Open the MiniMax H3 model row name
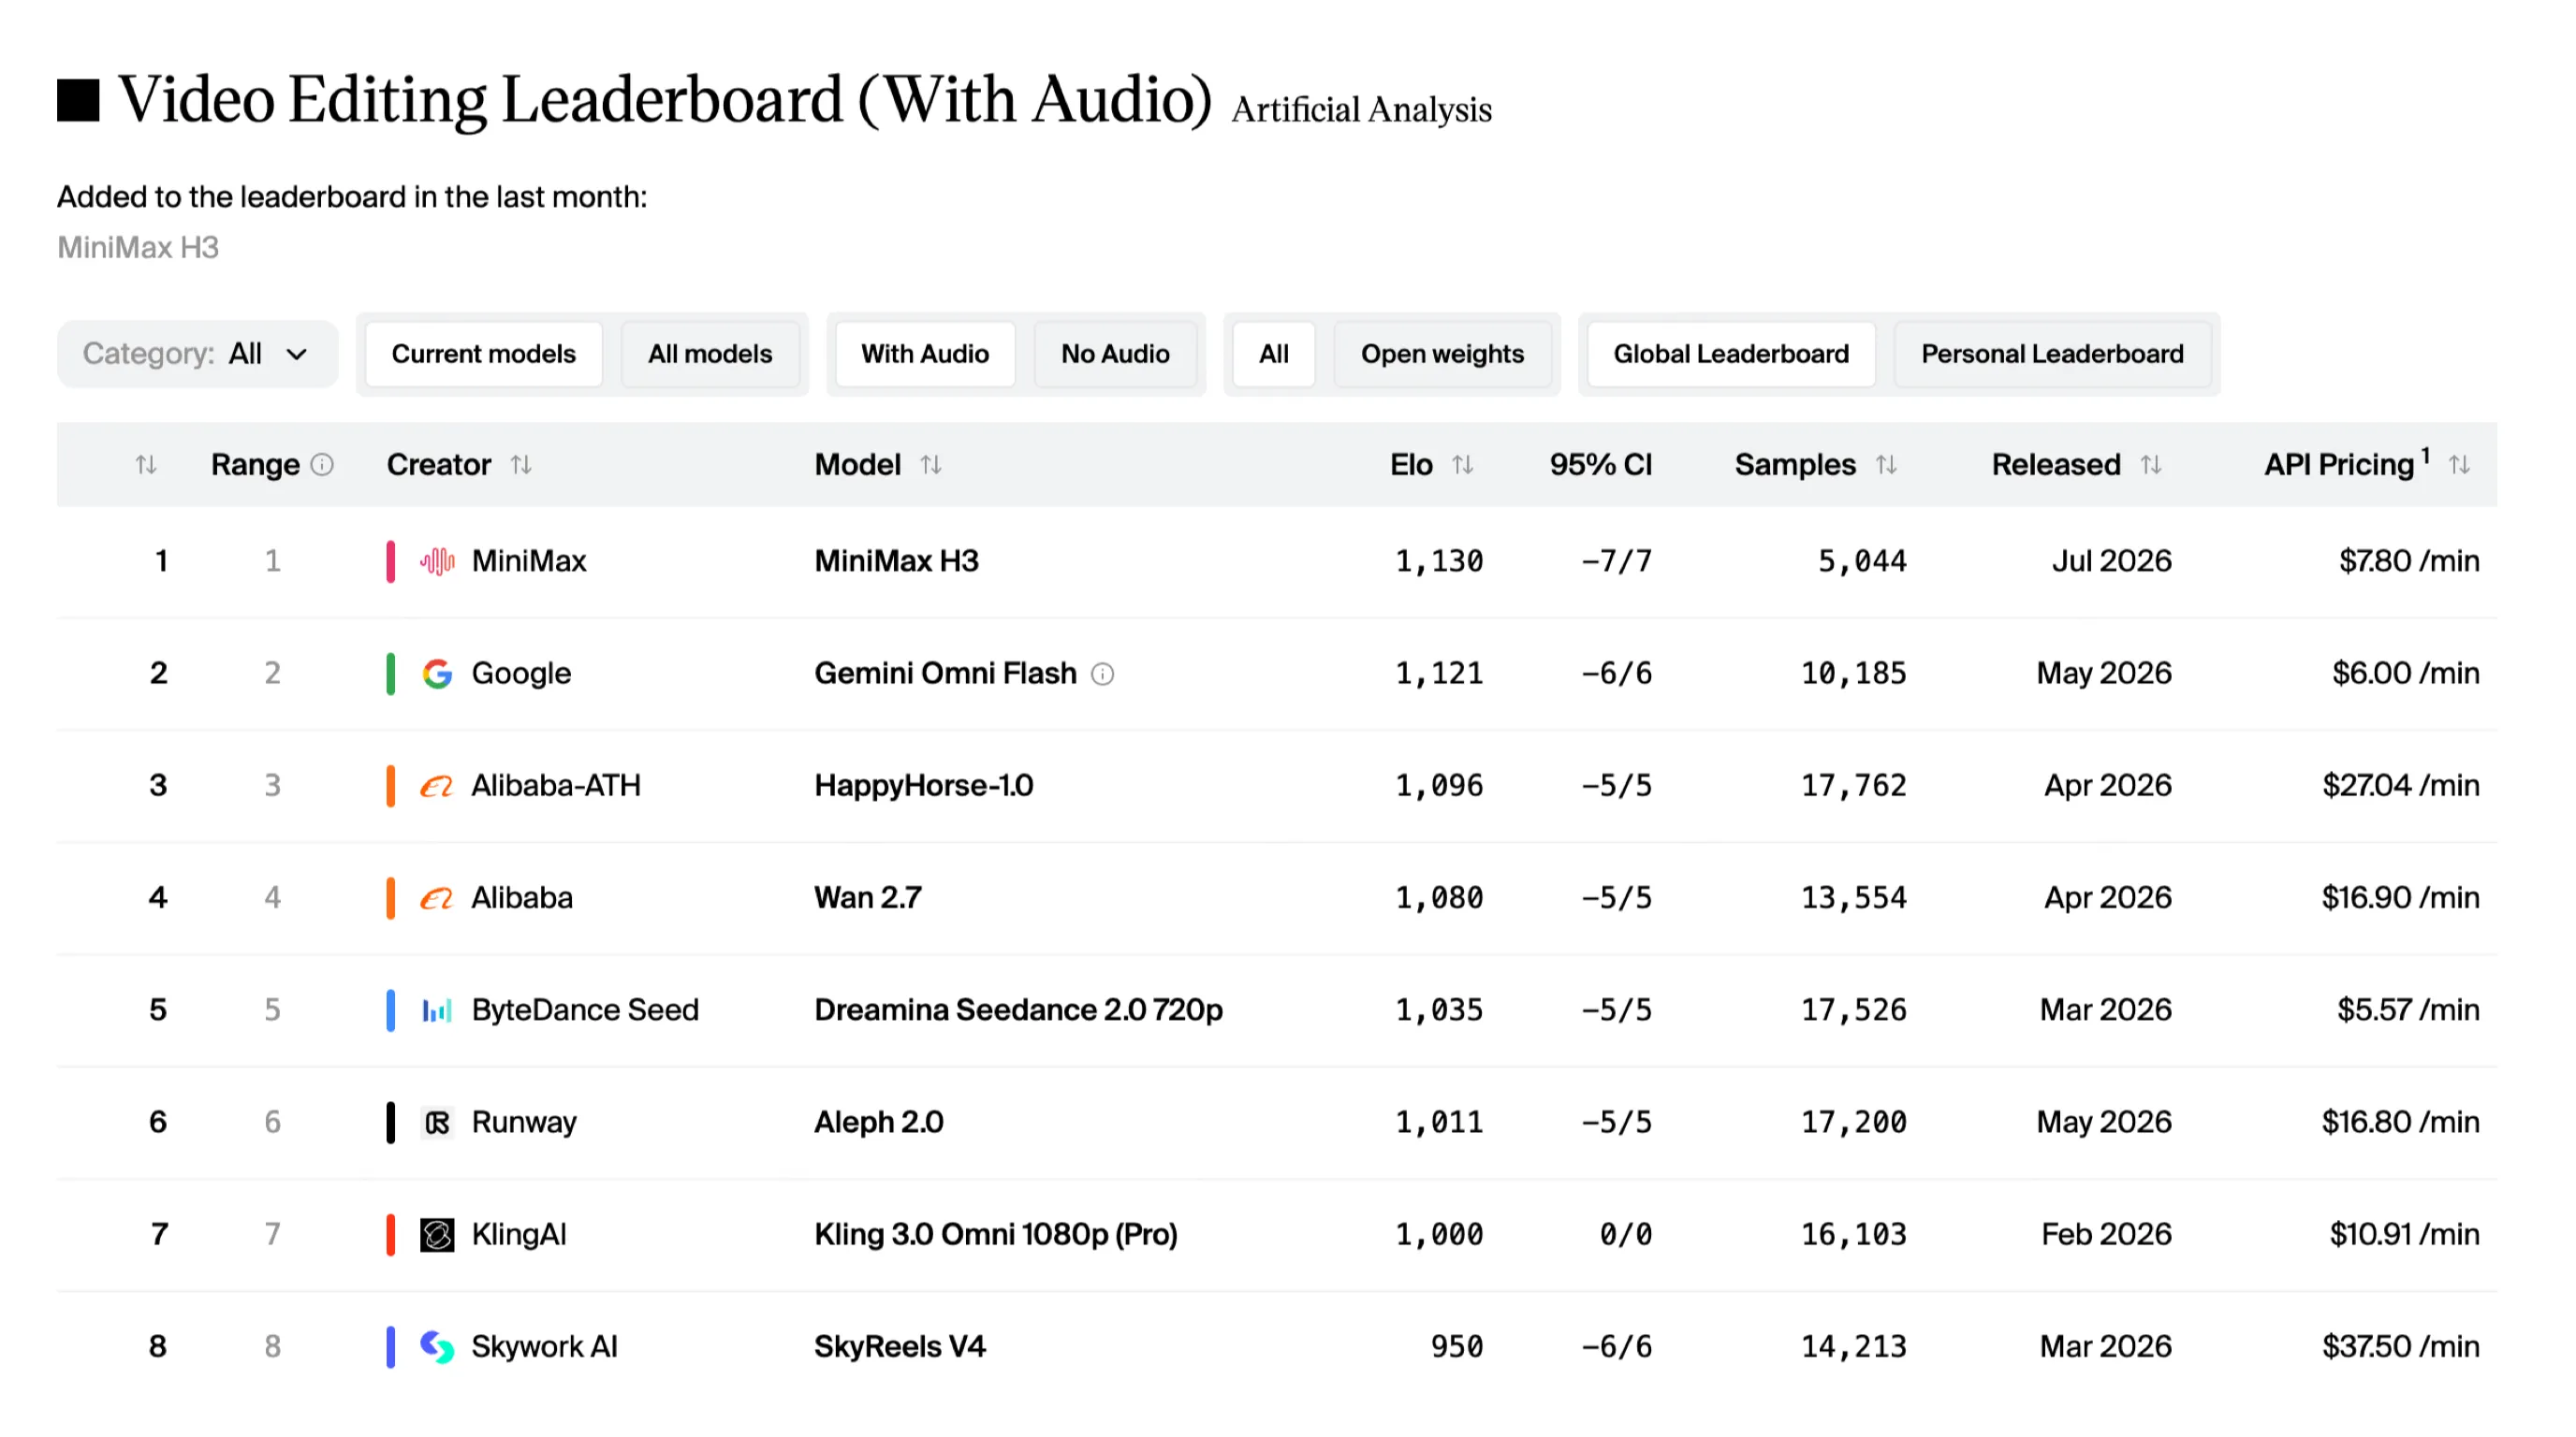The image size is (2576, 1437). tap(896, 561)
